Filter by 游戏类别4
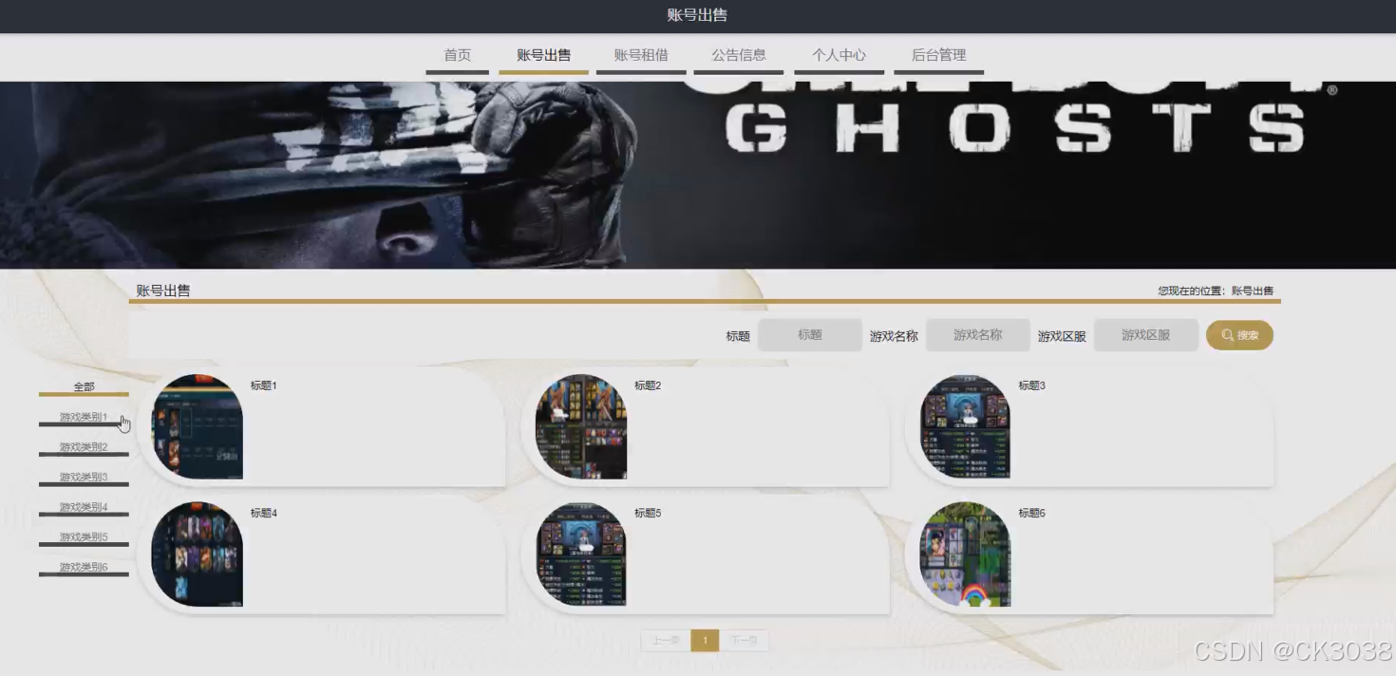This screenshot has height=676, width=1396. (84, 508)
